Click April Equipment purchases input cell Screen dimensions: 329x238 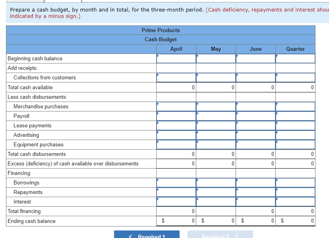point(176,144)
